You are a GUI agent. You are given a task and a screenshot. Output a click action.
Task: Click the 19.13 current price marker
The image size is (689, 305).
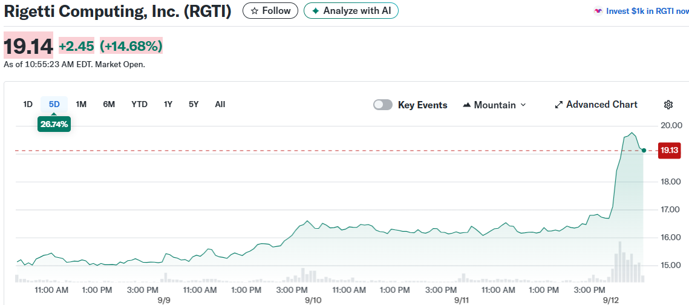[x=668, y=150]
